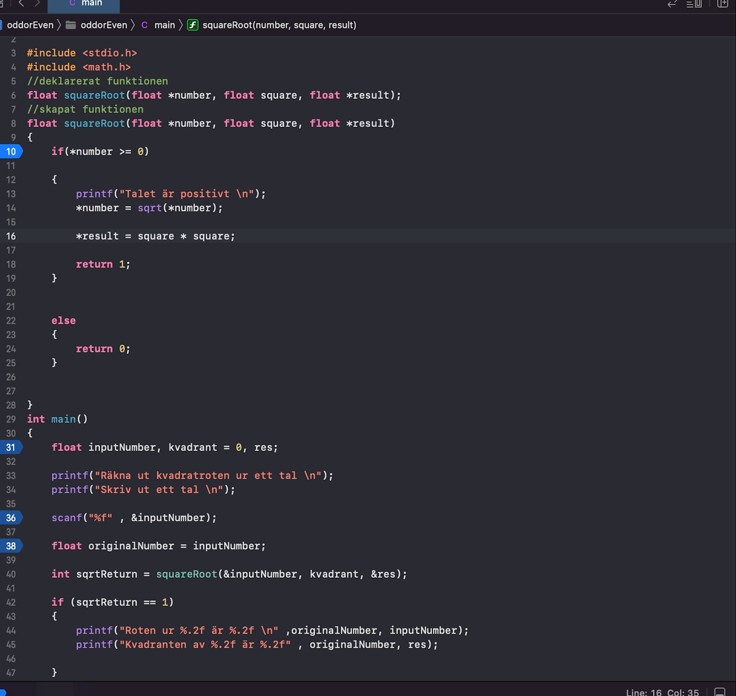This screenshot has height=696, width=736.
Task: Expand the oddorEven folder breadcrumb menu
Action: (103, 25)
